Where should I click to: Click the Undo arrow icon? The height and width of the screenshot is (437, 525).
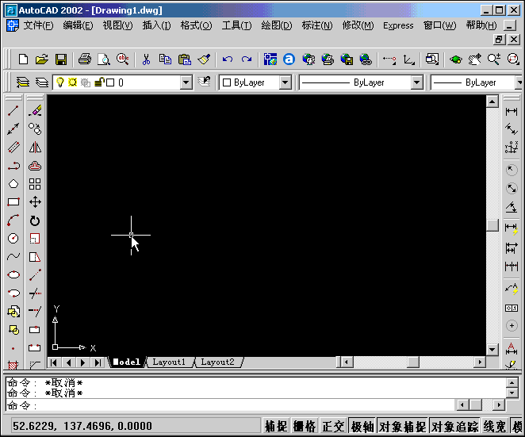pyautogui.click(x=228, y=59)
